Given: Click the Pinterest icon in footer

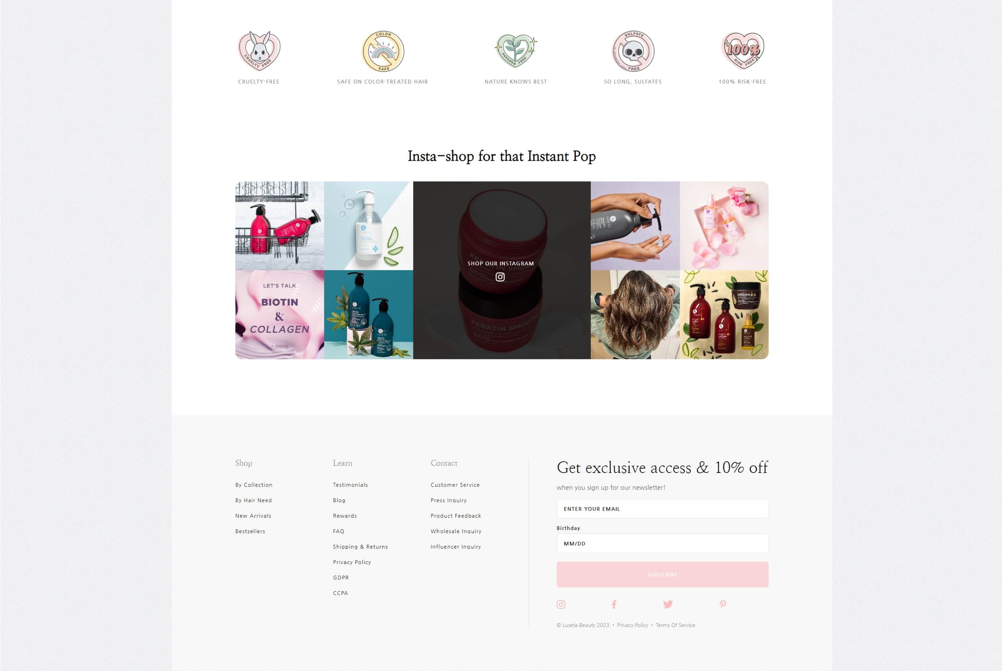Looking at the screenshot, I should (722, 604).
